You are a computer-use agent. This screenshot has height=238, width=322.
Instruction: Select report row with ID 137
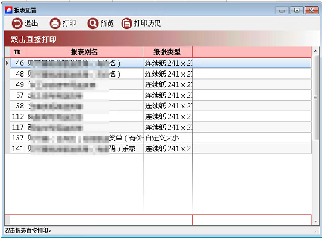pos(160,138)
